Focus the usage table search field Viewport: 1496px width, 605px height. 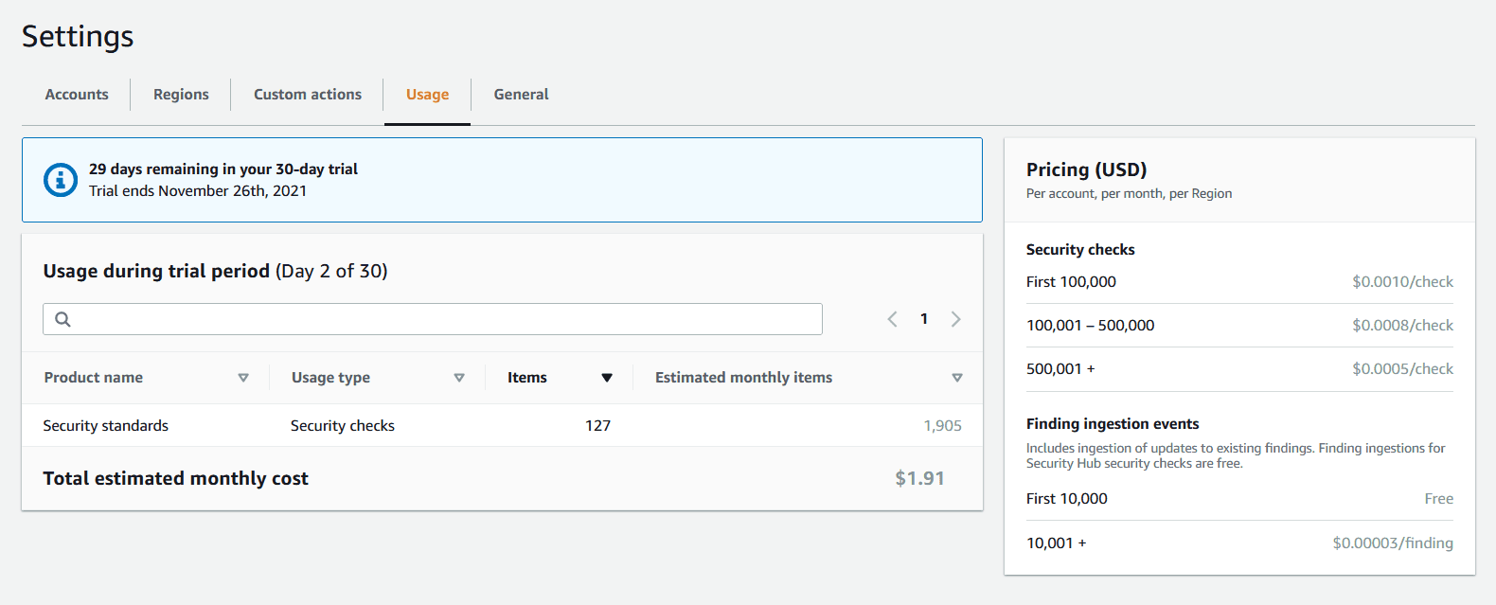[x=445, y=319]
